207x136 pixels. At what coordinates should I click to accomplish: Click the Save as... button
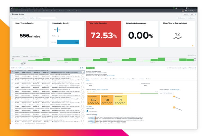(186, 14)
